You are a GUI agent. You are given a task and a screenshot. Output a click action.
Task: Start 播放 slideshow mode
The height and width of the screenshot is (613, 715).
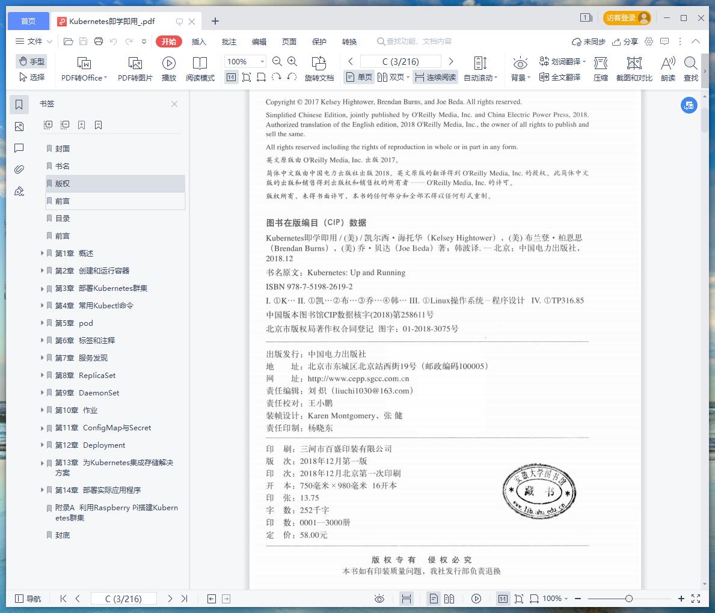coord(169,69)
